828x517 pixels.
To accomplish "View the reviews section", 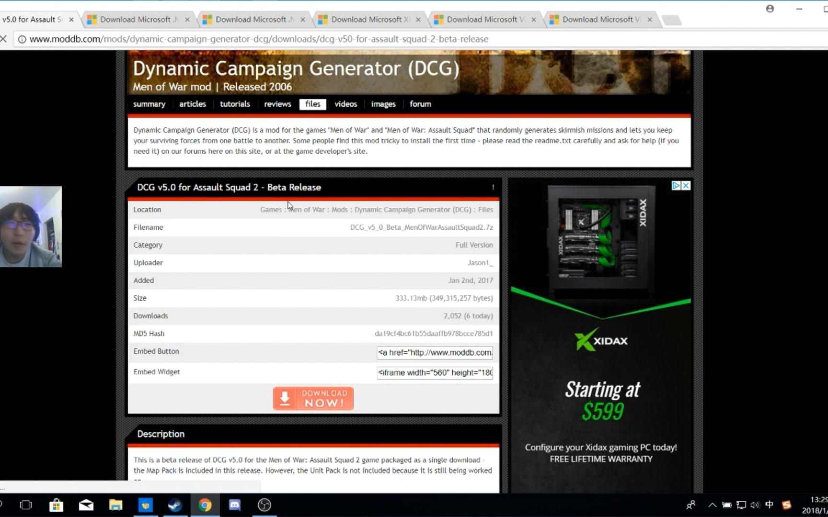I will [277, 104].
